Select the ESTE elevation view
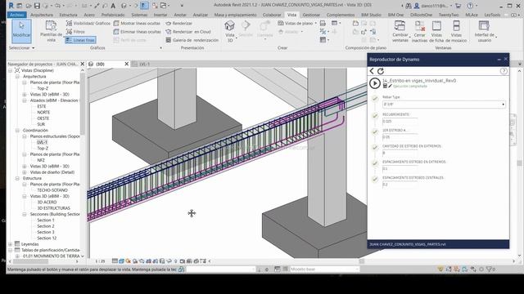The height and width of the screenshot is (294, 524). [x=42, y=106]
